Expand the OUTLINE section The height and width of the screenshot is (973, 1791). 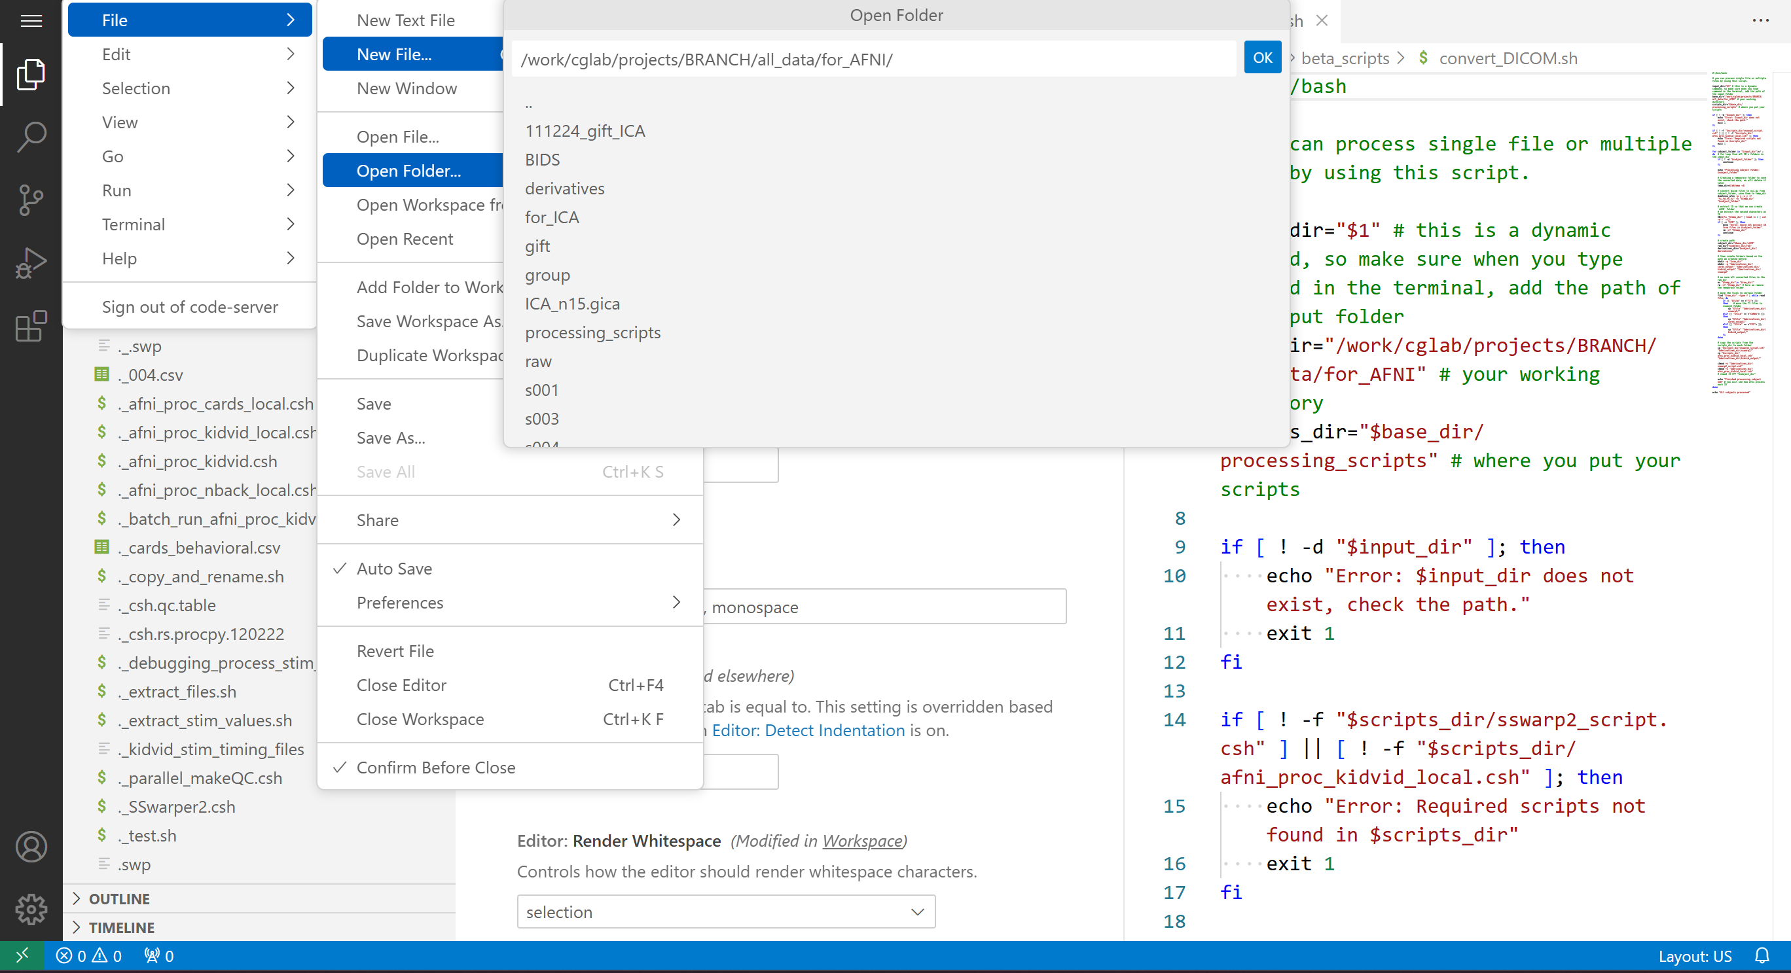pos(119,898)
